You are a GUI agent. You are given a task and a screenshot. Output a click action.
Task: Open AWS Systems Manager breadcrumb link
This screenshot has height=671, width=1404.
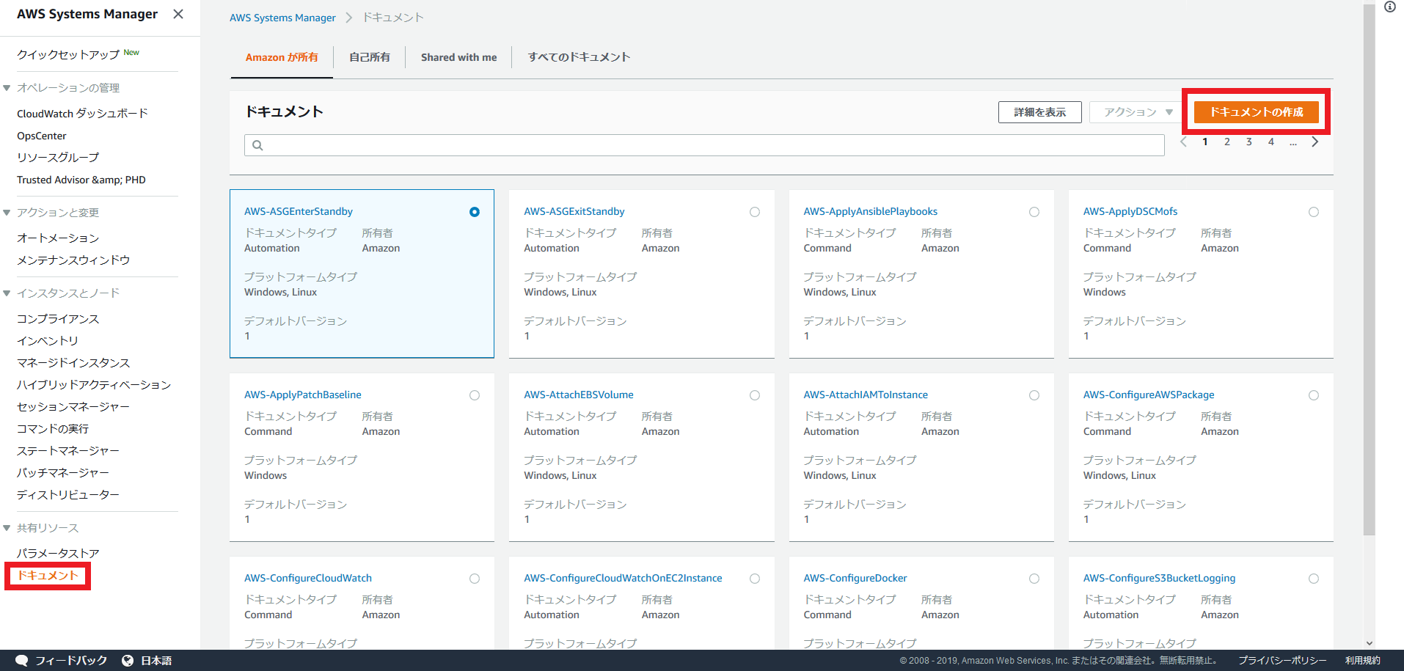tap(282, 18)
